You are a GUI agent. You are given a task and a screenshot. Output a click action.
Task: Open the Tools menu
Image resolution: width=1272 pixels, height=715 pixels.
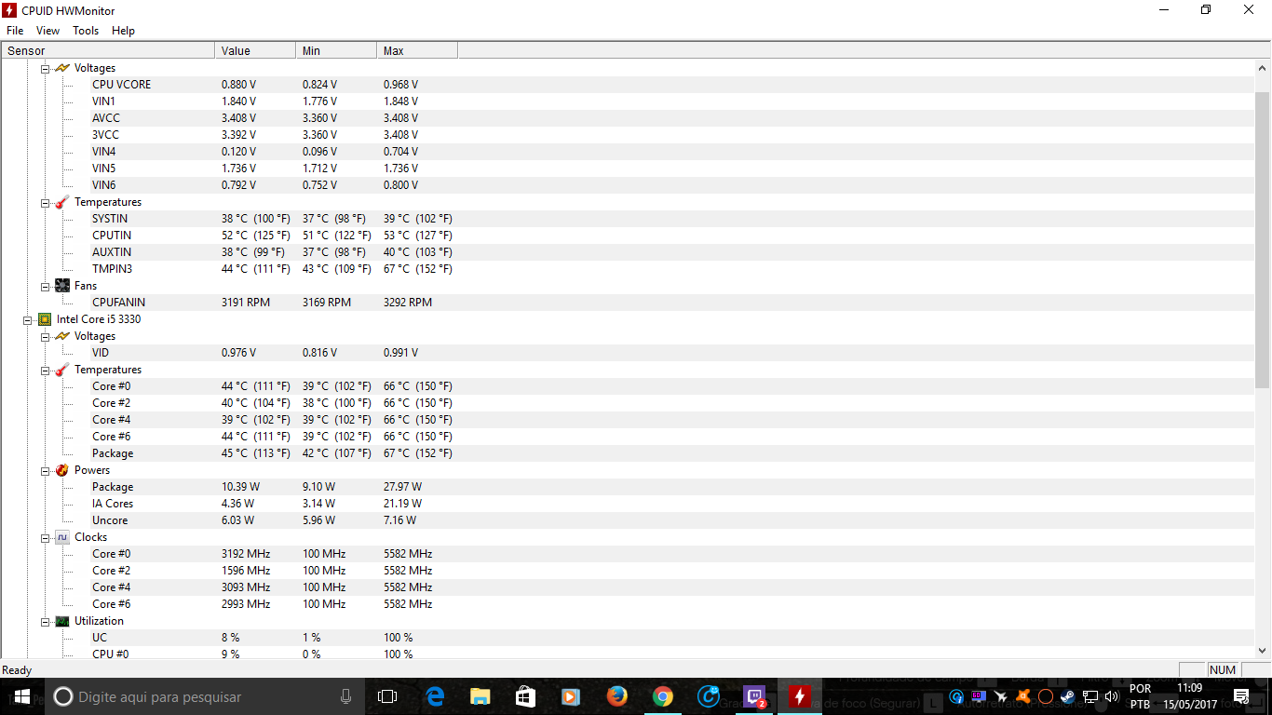pyautogui.click(x=86, y=31)
